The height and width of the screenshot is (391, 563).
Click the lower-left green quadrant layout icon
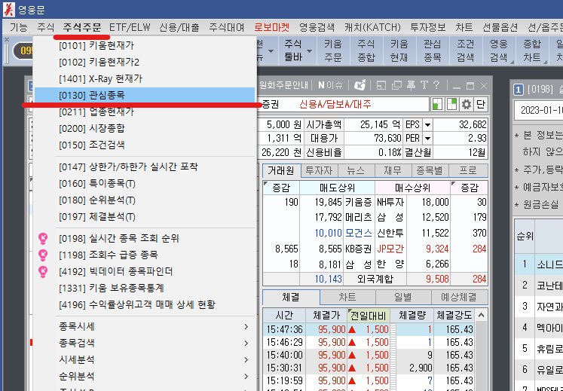pos(437,105)
